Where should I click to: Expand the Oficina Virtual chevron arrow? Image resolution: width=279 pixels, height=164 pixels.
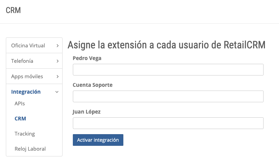pos(57,46)
